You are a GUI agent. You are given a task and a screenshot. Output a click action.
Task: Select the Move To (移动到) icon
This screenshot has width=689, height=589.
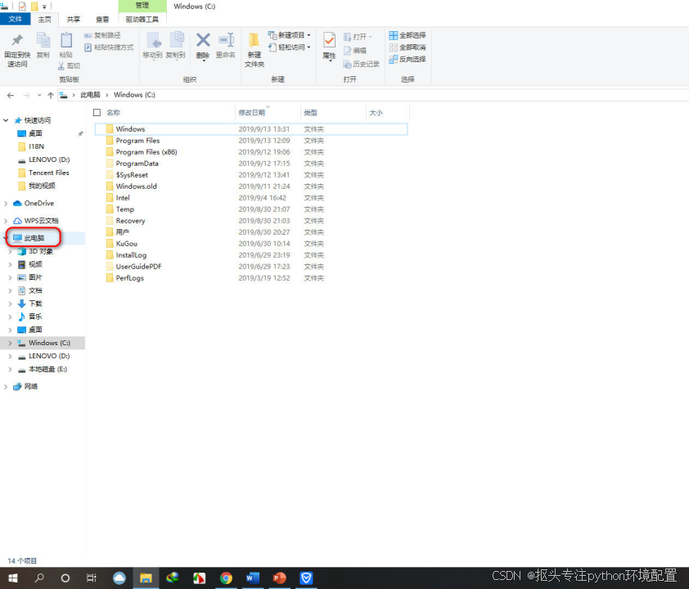tap(152, 45)
